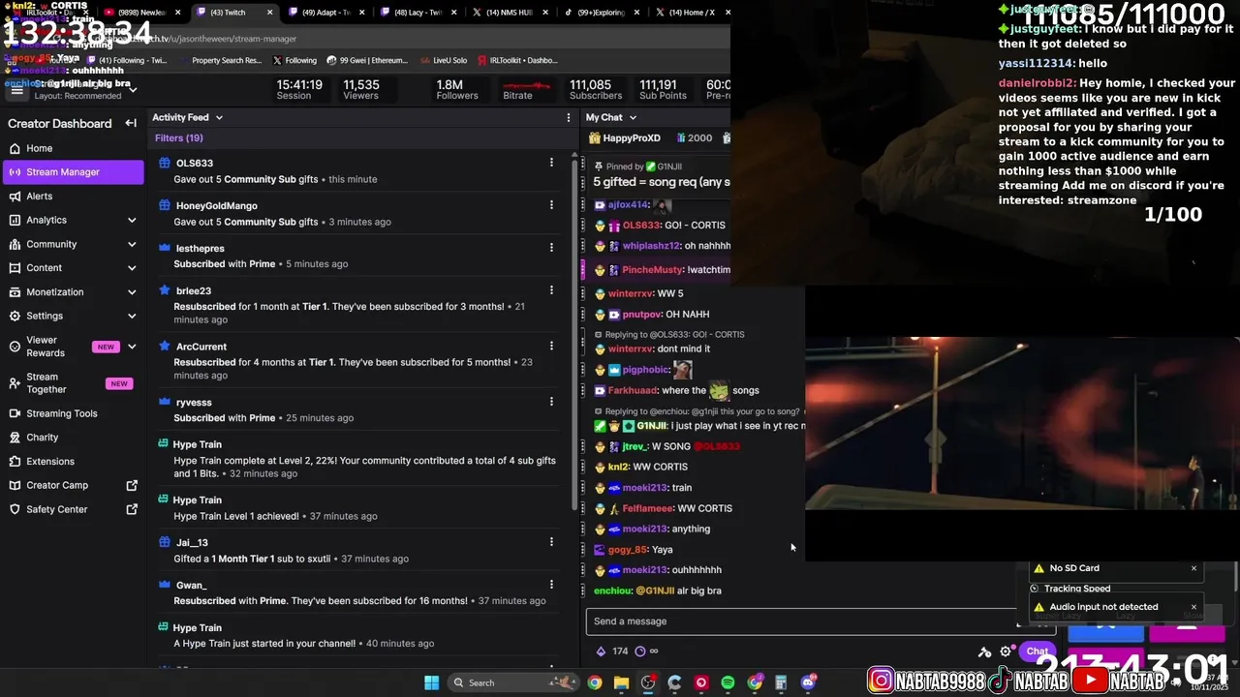The height and width of the screenshot is (697, 1240).
Task: Open options menu for ArcCurrent resubscription
Action: click(x=551, y=347)
